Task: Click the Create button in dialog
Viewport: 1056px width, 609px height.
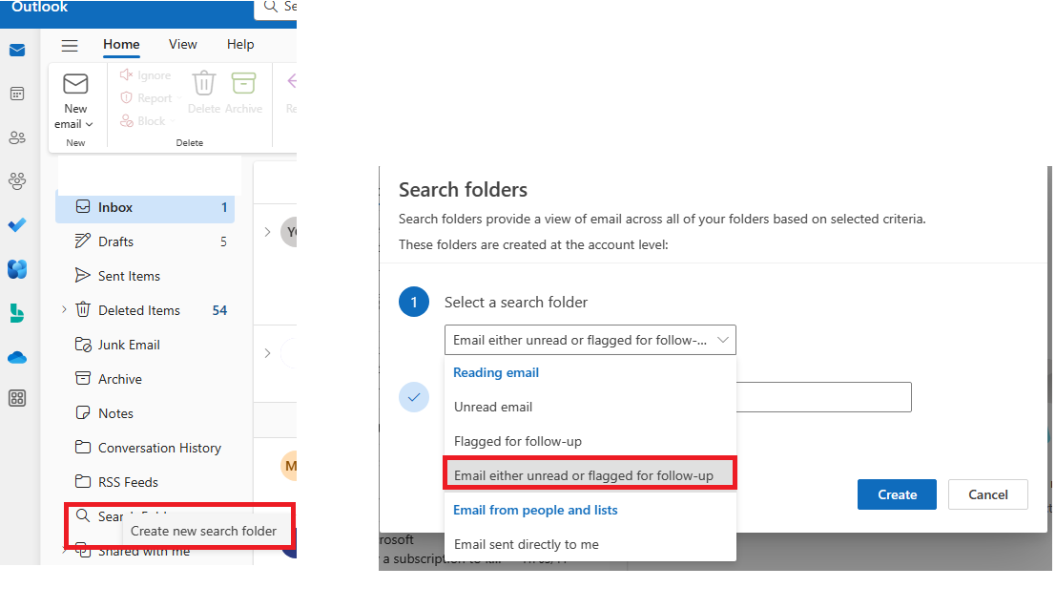Action: pyautogui.click(x=897, y=494)
